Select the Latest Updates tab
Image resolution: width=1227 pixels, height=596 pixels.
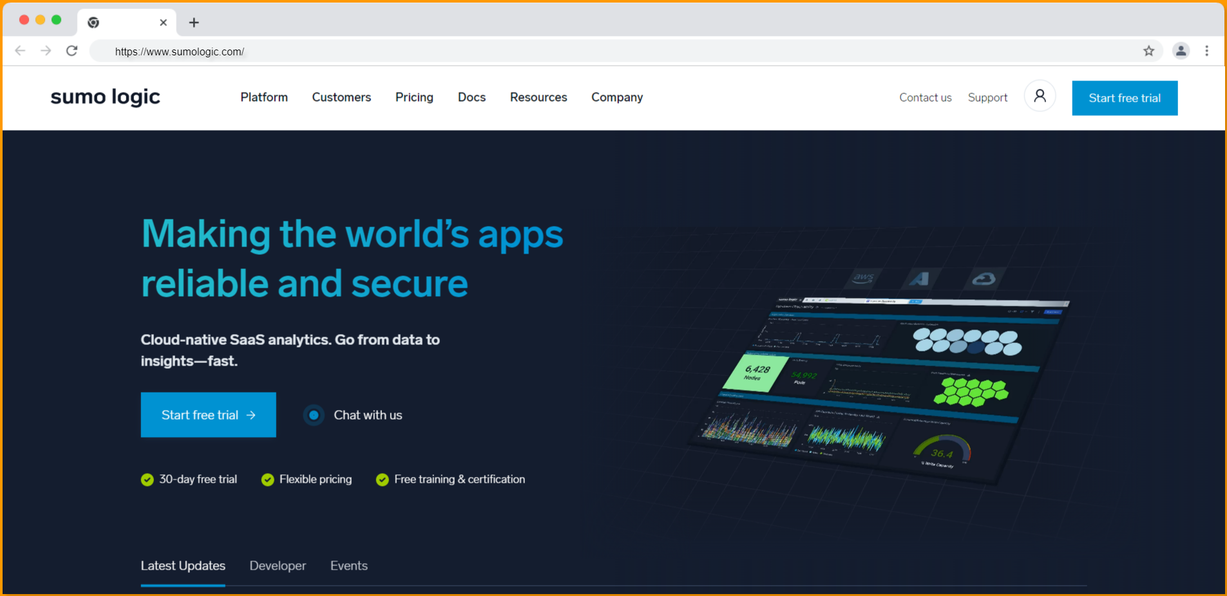pyautogui.click(x=183, y=566)
